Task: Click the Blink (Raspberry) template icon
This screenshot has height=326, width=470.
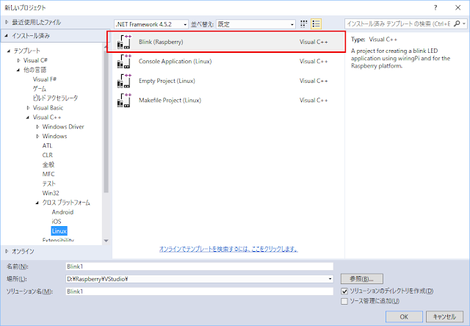Action: pyautogui.click(x=124, y=42)
